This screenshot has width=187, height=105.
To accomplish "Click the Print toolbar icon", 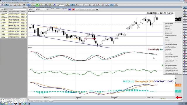I will click(11, 5).
